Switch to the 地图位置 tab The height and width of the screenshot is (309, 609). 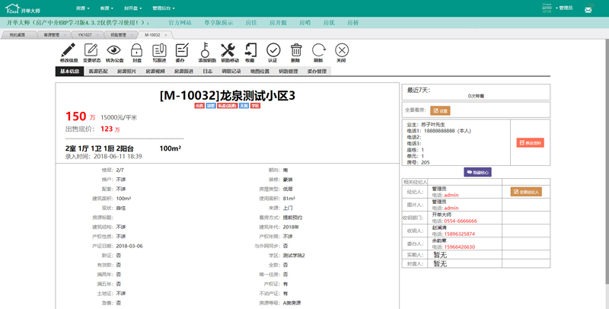click(260, 72)
